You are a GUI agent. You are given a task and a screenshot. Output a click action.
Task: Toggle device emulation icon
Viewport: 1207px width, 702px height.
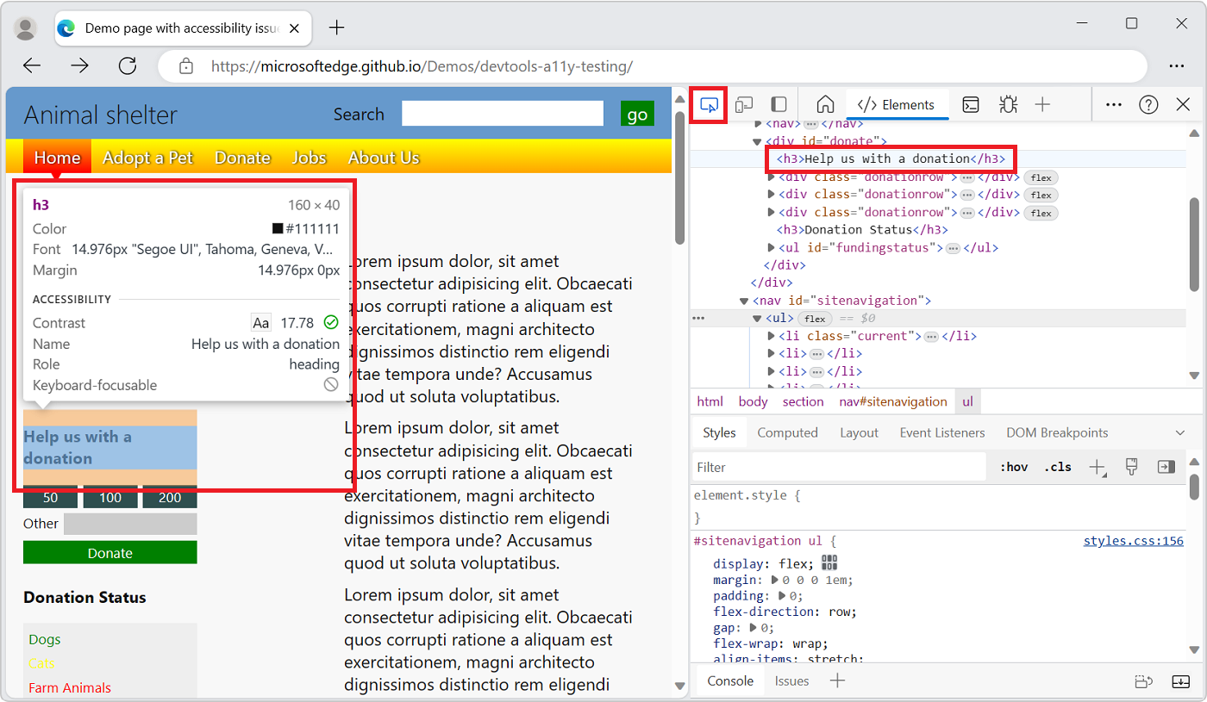(744, 105)
